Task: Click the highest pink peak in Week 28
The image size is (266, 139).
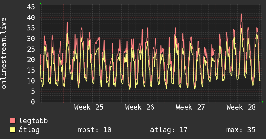Action: pyautogui.click(x=241, y=14)
